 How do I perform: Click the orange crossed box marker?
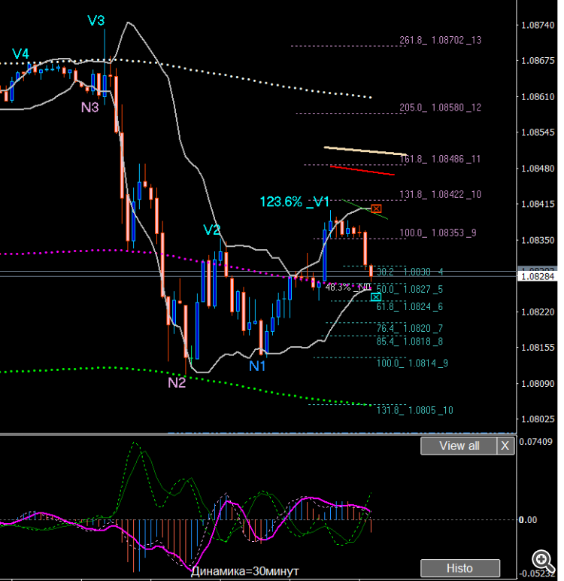click(x=376, y=208)
